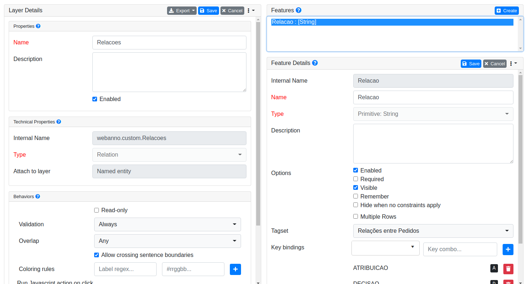The width and height of the screenshot is (525, 284).
Task: Create a new feature
Action: click(x=507, y=10)
